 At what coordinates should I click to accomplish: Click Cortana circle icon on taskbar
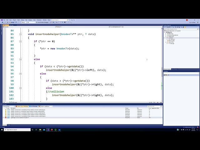pos(32,130)
